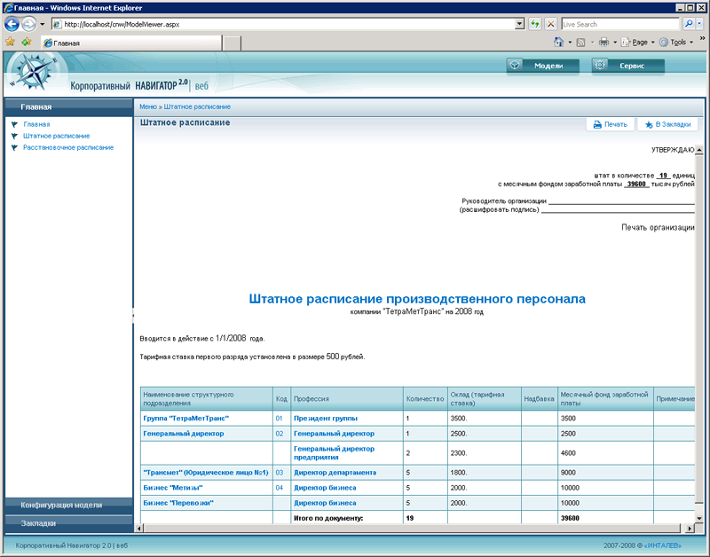Click the Add to Favorites icon
The height and width of the screenshot is (557, 710).
pos(27,42)
